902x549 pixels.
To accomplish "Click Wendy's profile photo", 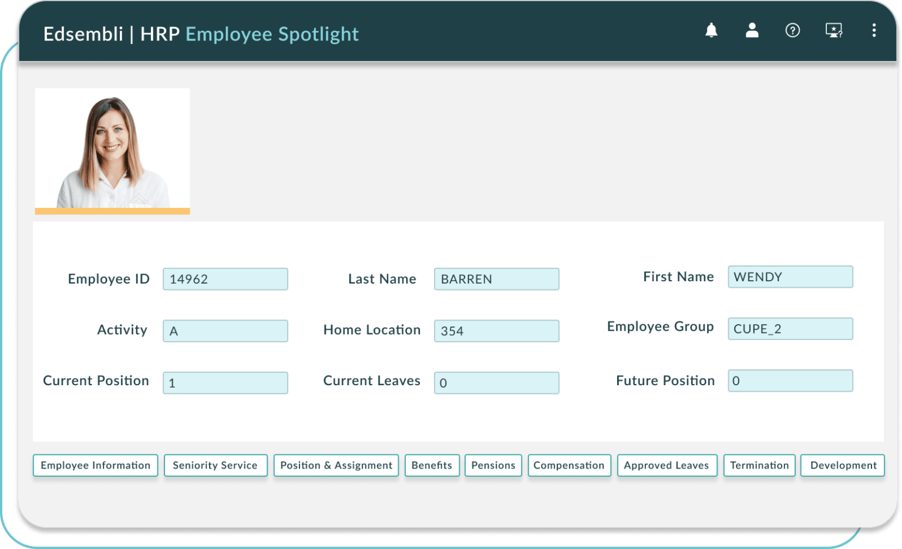I will click(112, 147).
